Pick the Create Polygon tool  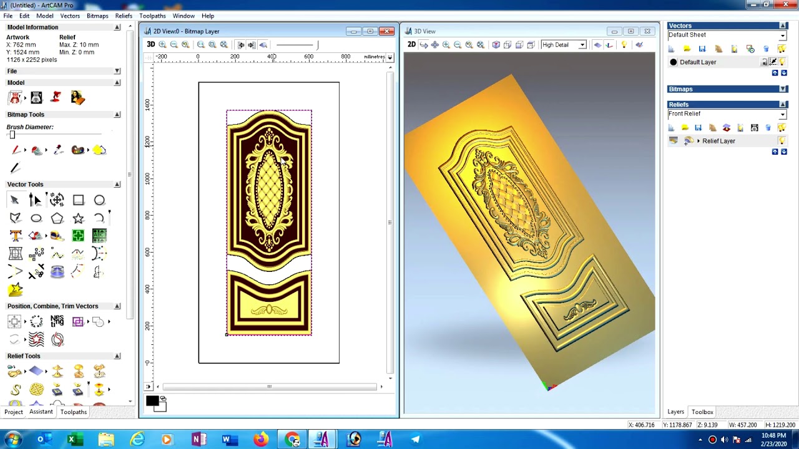coord(57,218)
